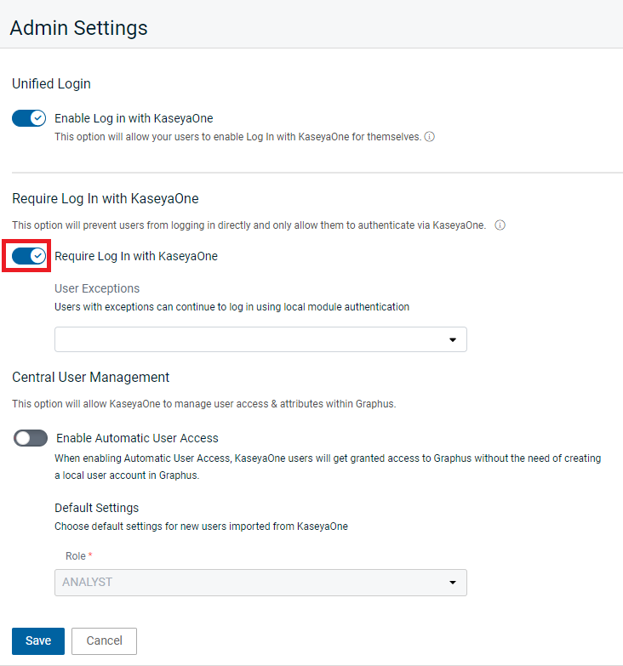Disable the Enable Log in with KaseyaOne switch
The image size is (623, 666).
coord(29,118)
